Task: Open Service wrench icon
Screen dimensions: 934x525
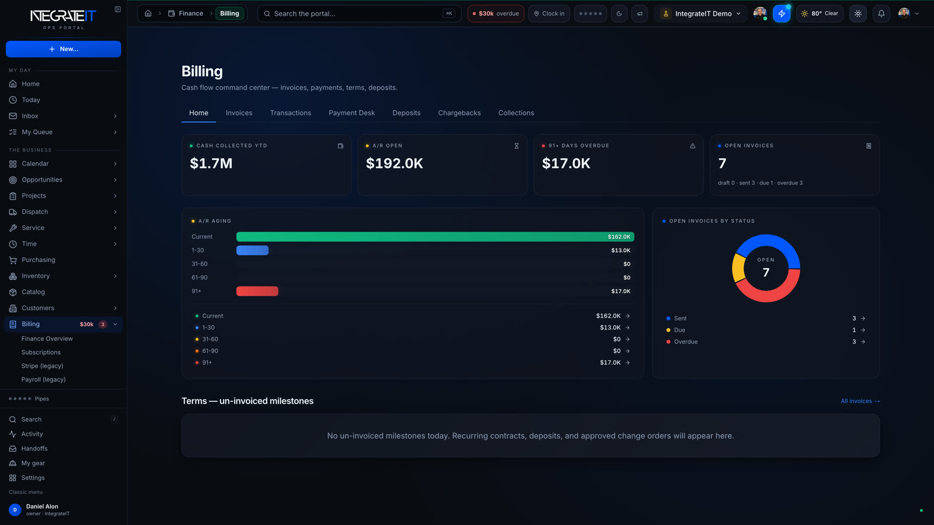Action: tap(13, 228)
